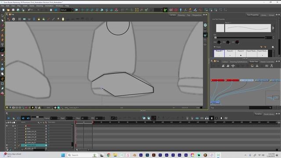Click the yellow lock icon in Camera toolbar
The image size is (281, 158).
[x=39, y=19]
